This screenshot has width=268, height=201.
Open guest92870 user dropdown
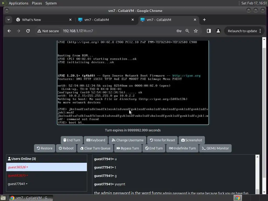18,176
